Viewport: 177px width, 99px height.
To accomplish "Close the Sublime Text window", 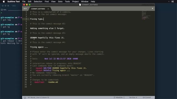I will [24, 5].
